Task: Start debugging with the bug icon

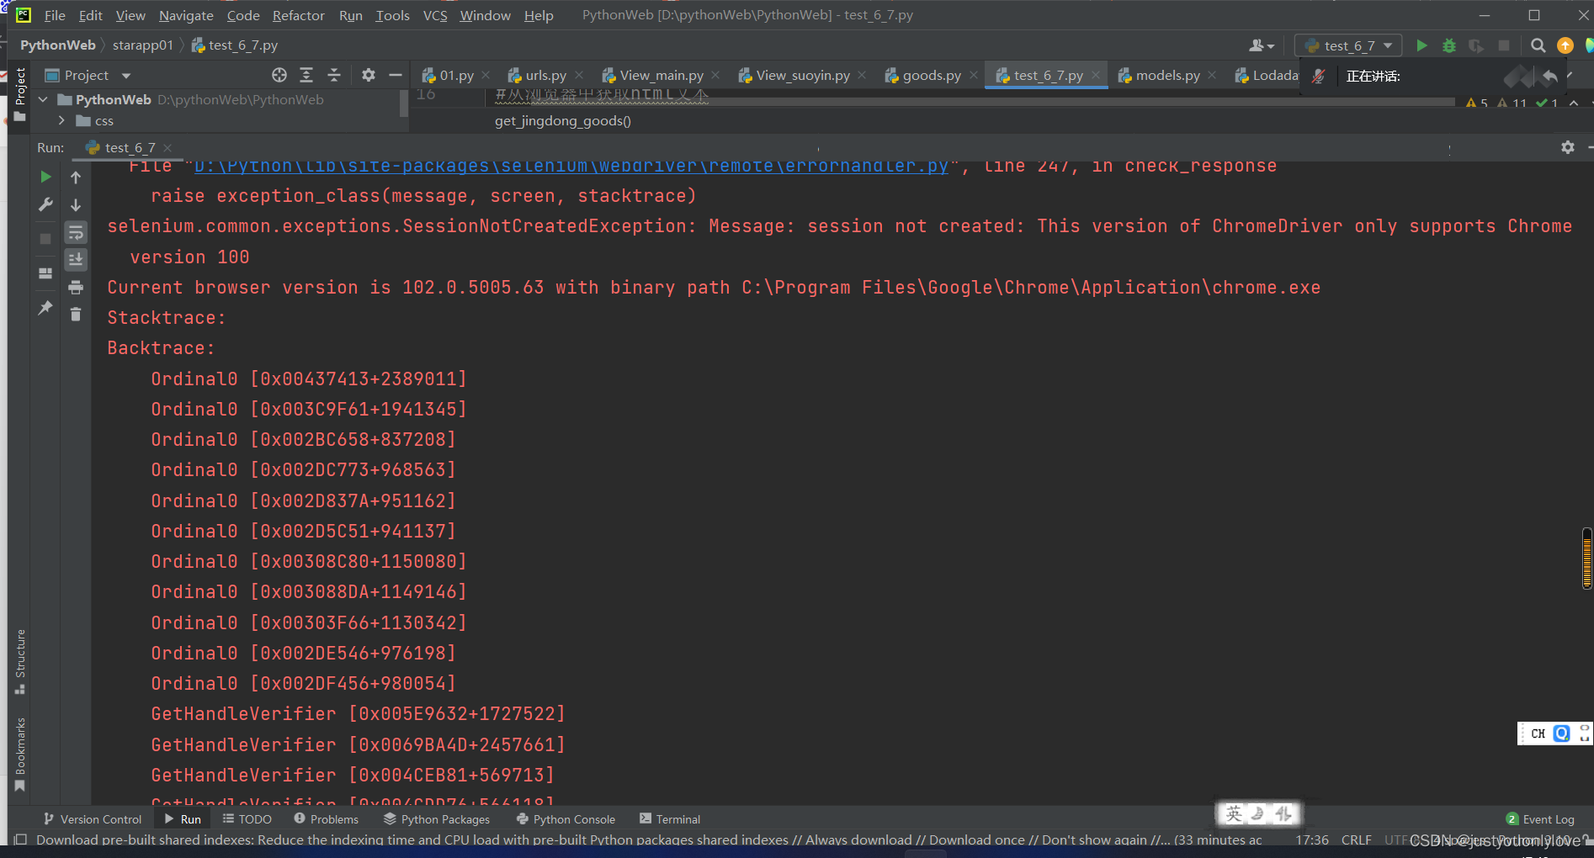Action: pos(1448,45)
